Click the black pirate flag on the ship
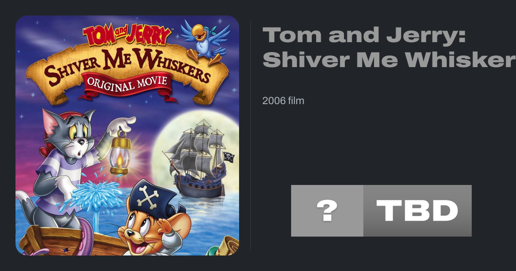Screen dimensions: 516x271 pos(229,157)
